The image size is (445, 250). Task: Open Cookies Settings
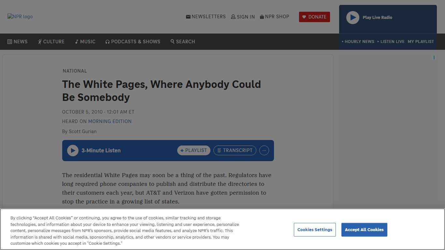pyautogui.click(x=315, y=229)
